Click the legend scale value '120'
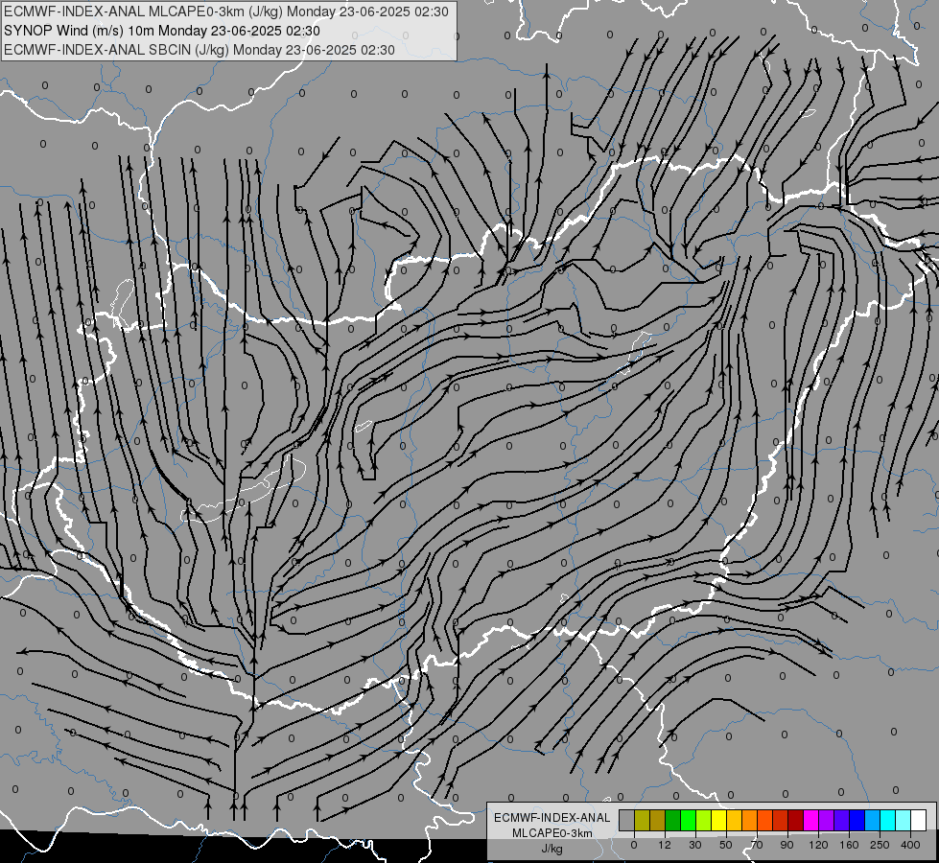939x863 pixels. (x=819, y=845)
